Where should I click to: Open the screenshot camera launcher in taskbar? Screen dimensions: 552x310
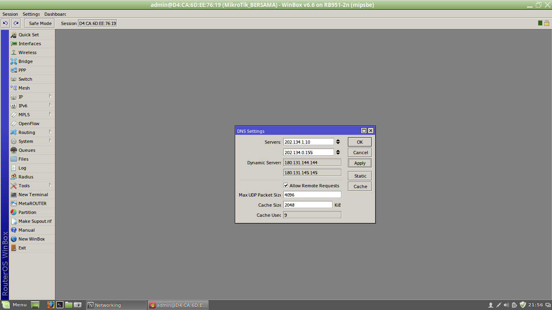pyautogui.click(x=78, y=305)
